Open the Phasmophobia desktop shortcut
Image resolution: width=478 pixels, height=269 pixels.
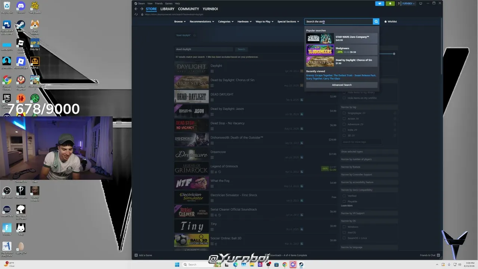point(21,192)
